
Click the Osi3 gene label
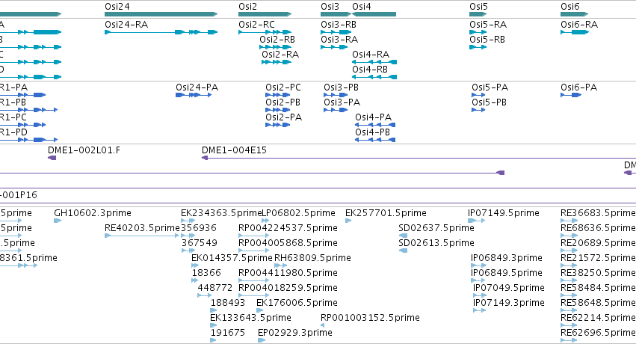(330, 7)
